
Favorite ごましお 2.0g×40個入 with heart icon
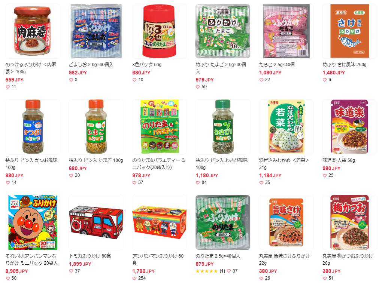point(71,80)
